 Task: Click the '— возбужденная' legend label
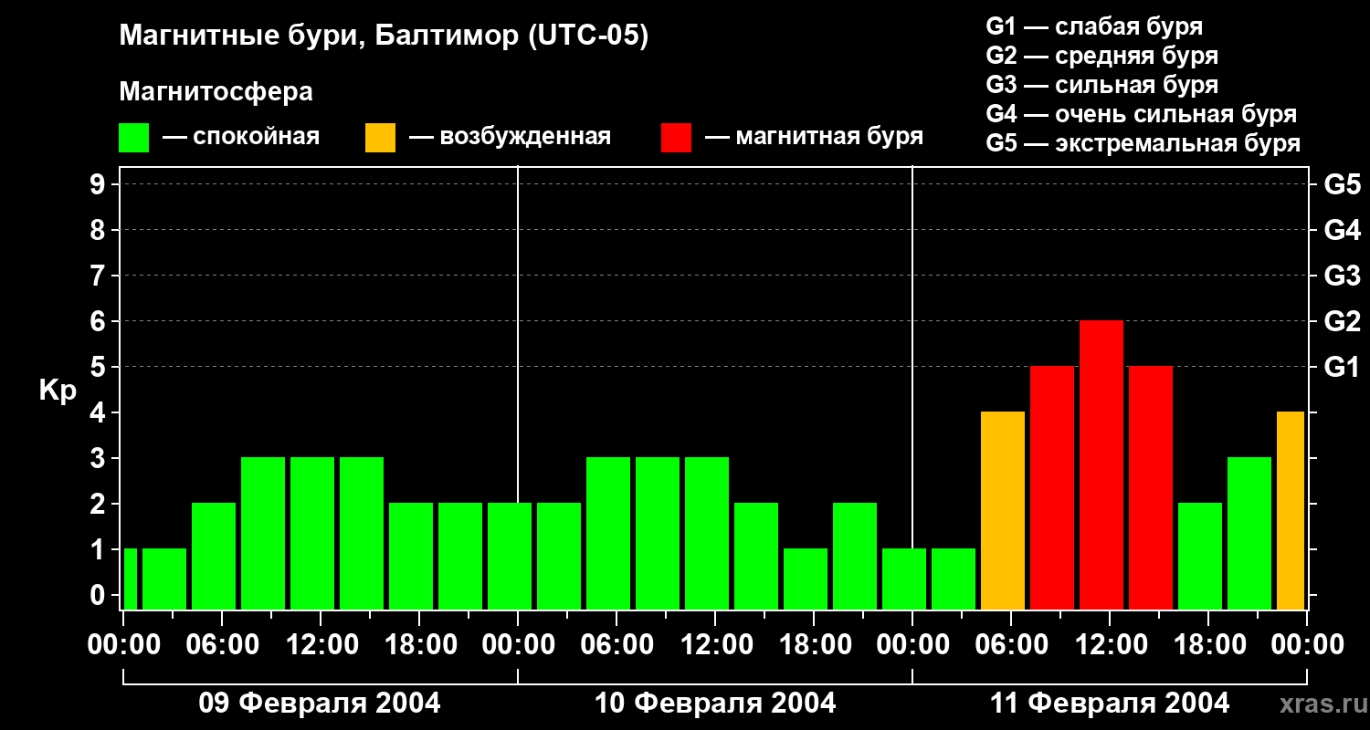point(510,138)
